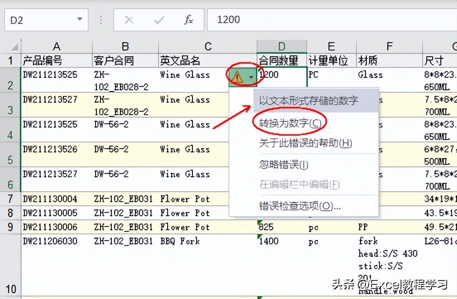Click 在编辑栏中编辑(F) menu entry
This screenshot has height=299, width=457.
coord(299,185)
